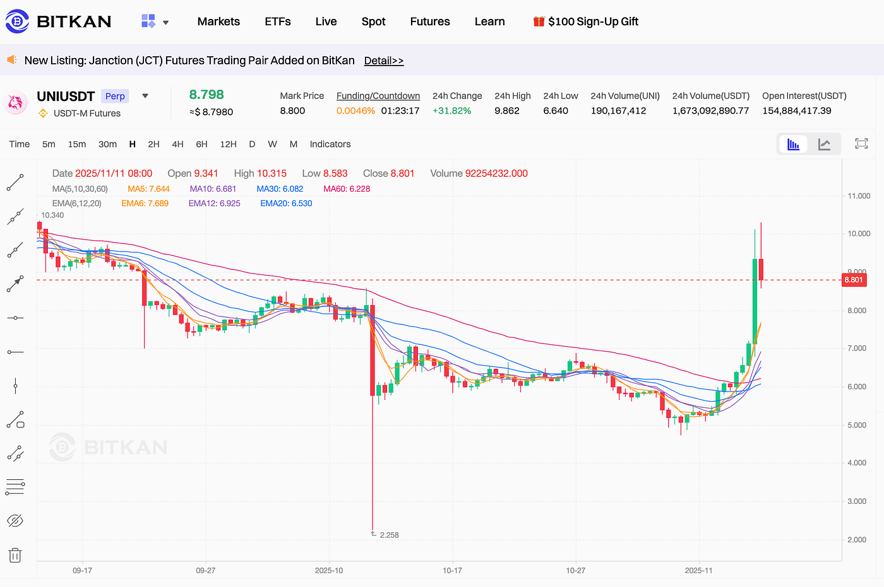
Task: Click the 8.801 current price tag
Action: tap(854, 280)
